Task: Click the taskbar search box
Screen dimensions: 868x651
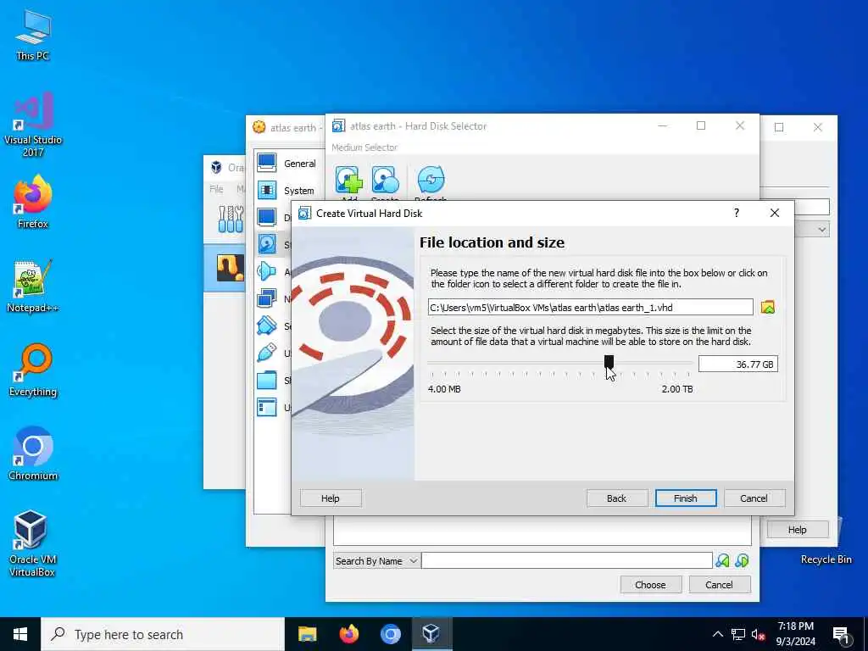Action: 163,634
